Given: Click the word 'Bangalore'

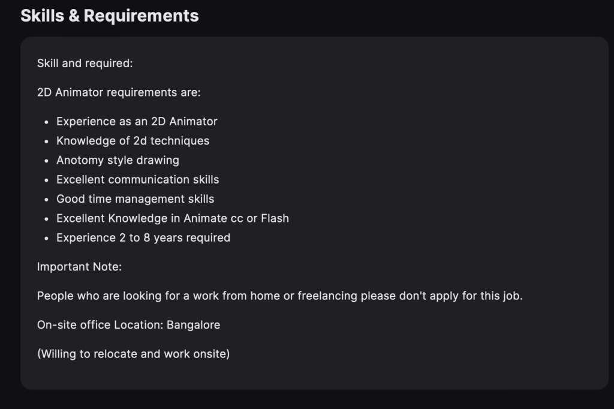Looking at the screenshot, I should click(x=194, y=325).
